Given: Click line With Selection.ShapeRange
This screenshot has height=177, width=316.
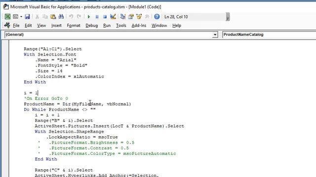Looking at the screenshot, I should (69, 132).
